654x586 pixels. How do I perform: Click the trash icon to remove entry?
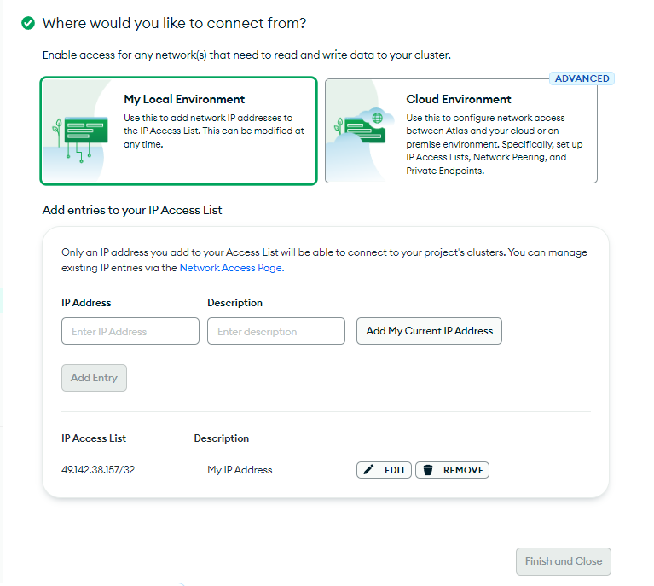[x=428, y=470]
